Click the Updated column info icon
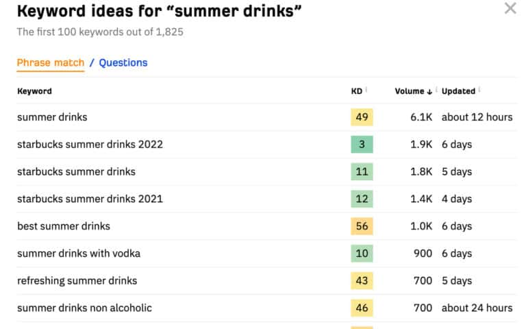The image size is (526, 329). (x=479, y=90)
